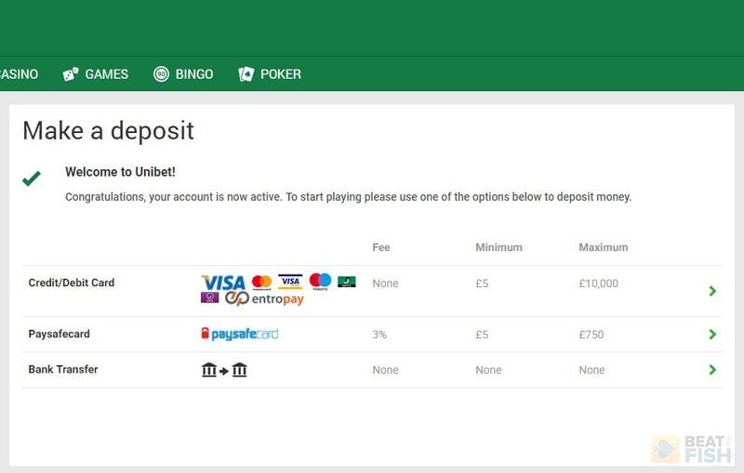744x473 pixels.
Task: Click the Welcome to Unibet! heading
Action: (120, 172)
